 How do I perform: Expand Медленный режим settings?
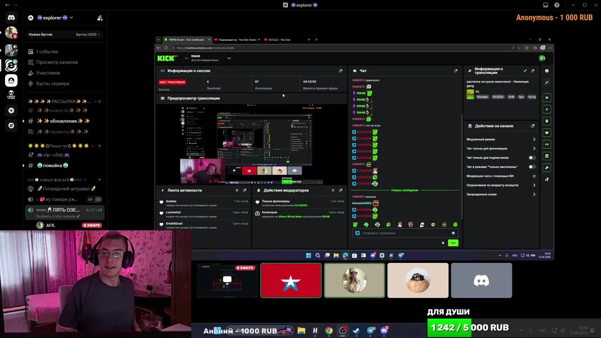point(534,139)
